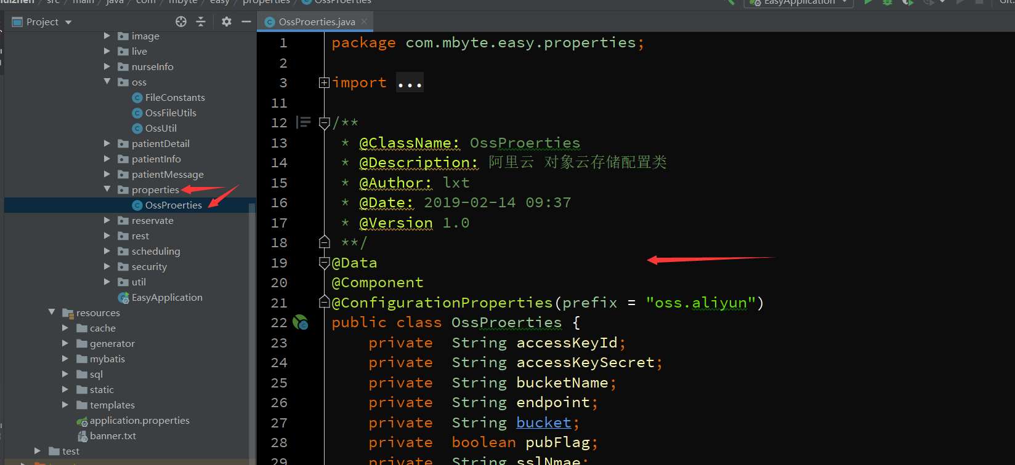The height and width of the screenshot is (465, 1015).
Task: Click the OssUtil class icon
Action: (137, 129)
